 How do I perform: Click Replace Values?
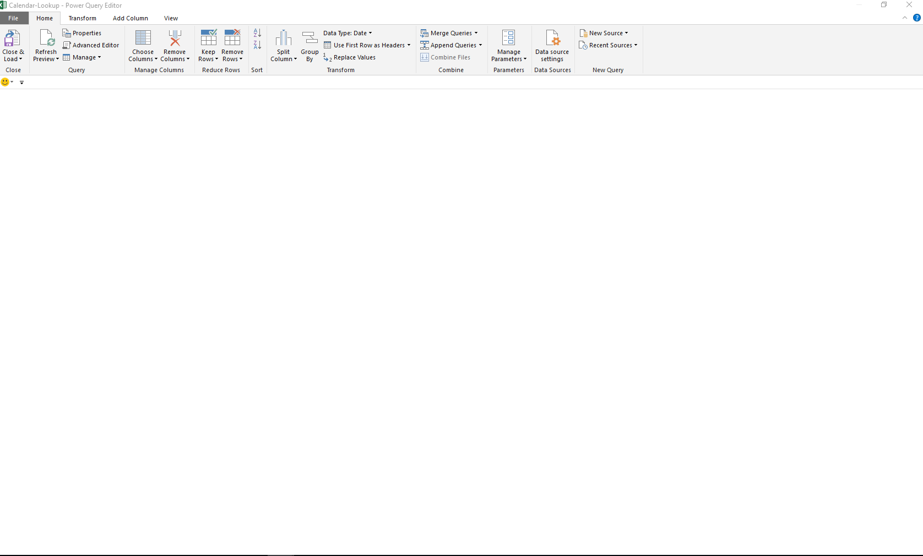coord(350,57)
